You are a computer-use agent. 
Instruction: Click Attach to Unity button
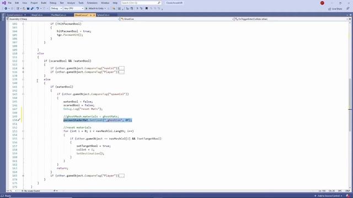pyautogui.click(x=94, y=9)
